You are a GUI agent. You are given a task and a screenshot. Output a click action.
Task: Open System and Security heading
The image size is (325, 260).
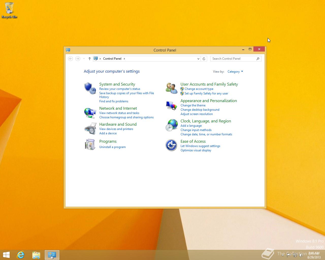[117, 84]
